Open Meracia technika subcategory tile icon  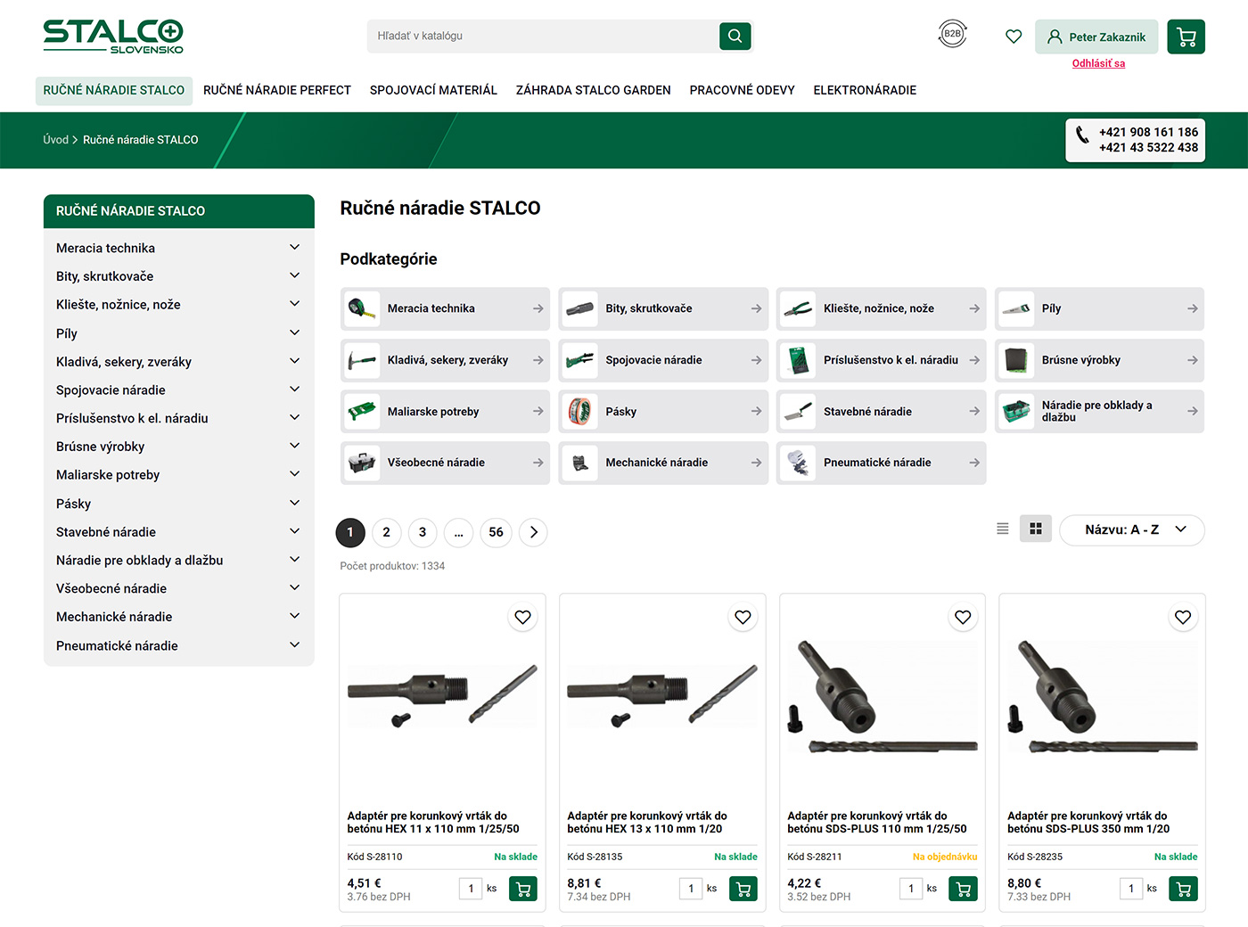(362, 308)
